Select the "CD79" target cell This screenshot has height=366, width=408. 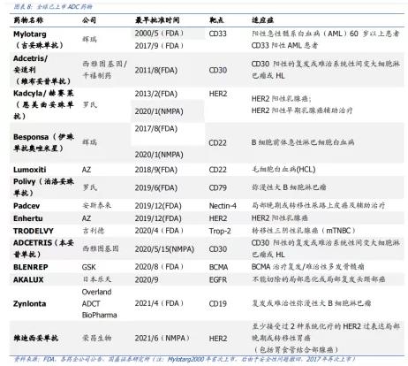(x=217, y=187)
